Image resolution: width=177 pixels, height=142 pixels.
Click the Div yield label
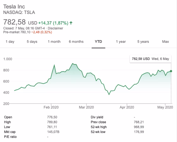(x=97, y=117)
